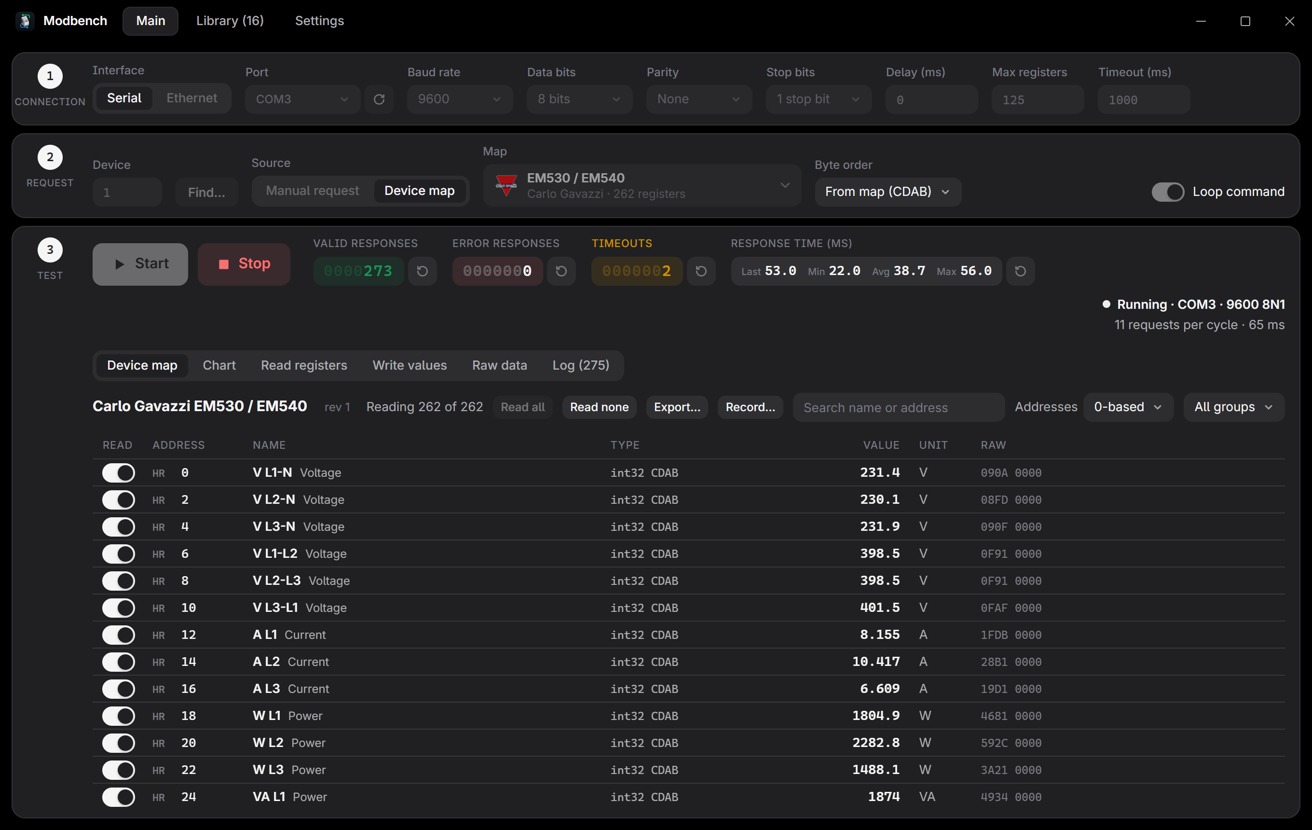The image size is (1312, 830).
Task: Open the 0-based addresses dropdown
Action: tap(1128, 407)
